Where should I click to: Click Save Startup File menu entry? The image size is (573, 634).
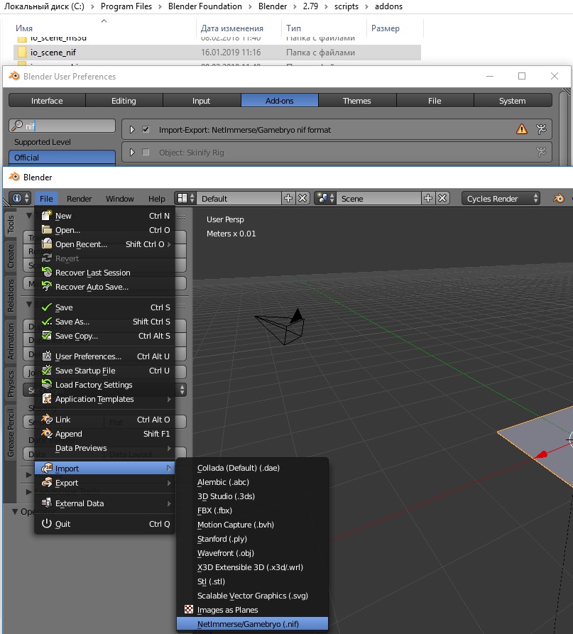105,371
